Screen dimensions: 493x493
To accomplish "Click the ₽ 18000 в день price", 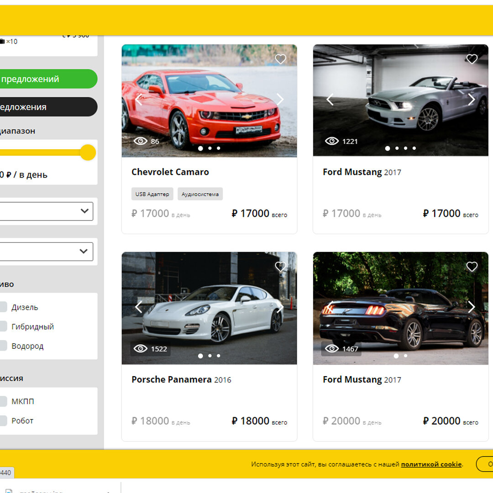I will click(161, 421).
